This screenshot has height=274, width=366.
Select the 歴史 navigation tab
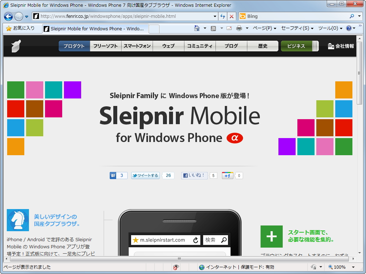(x=263, y=46)
